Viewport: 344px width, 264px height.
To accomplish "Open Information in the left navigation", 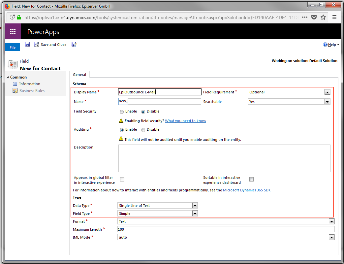I will click(30, 84).
